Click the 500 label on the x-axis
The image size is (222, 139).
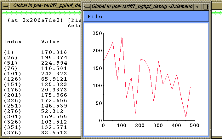click(x=195, y=125)
